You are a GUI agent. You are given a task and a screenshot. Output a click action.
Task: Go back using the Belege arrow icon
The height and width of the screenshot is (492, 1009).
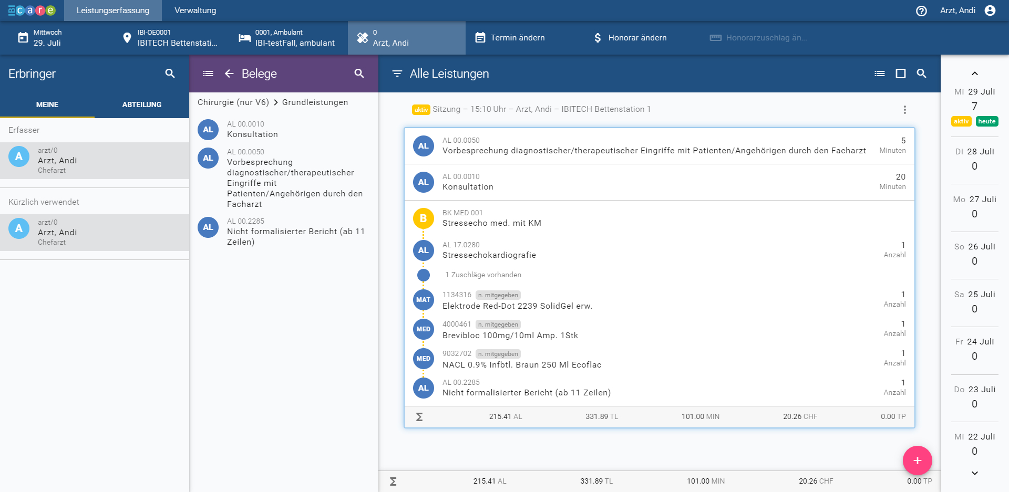pyautogui.click(x=229, y=74)
